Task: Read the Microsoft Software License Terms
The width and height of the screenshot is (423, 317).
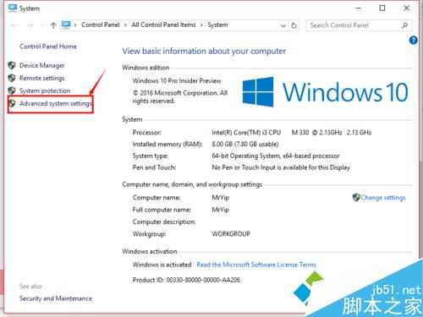Action: point(256,265)
